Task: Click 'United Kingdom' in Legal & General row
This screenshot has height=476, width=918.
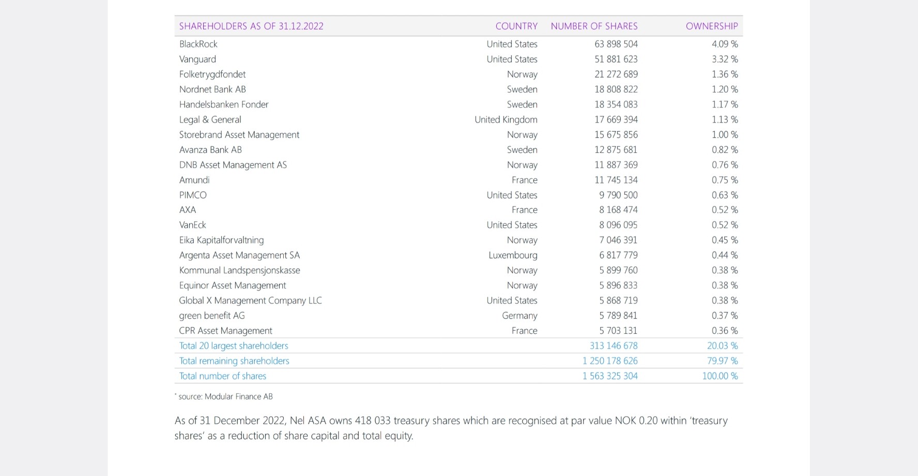Action: 506,120
